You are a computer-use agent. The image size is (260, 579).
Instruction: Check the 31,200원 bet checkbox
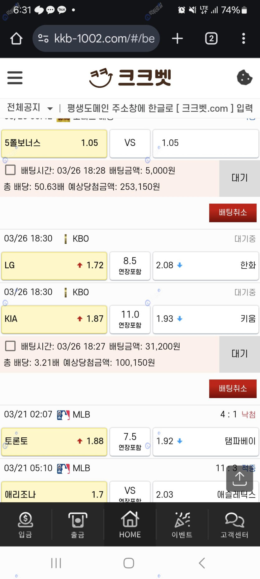[x=11, y=346]
